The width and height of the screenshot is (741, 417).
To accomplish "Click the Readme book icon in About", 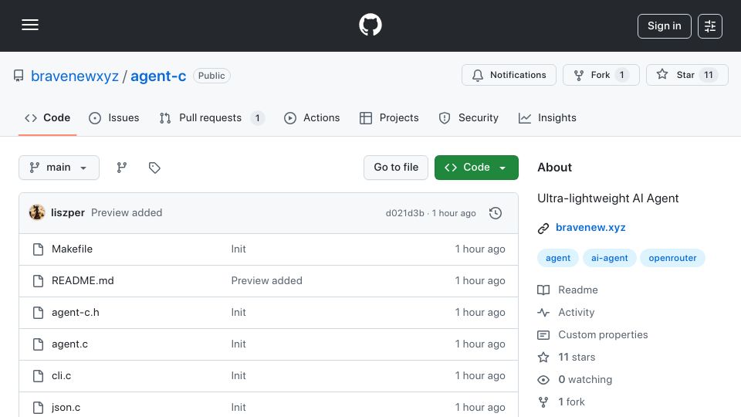I will click(543, 290).
